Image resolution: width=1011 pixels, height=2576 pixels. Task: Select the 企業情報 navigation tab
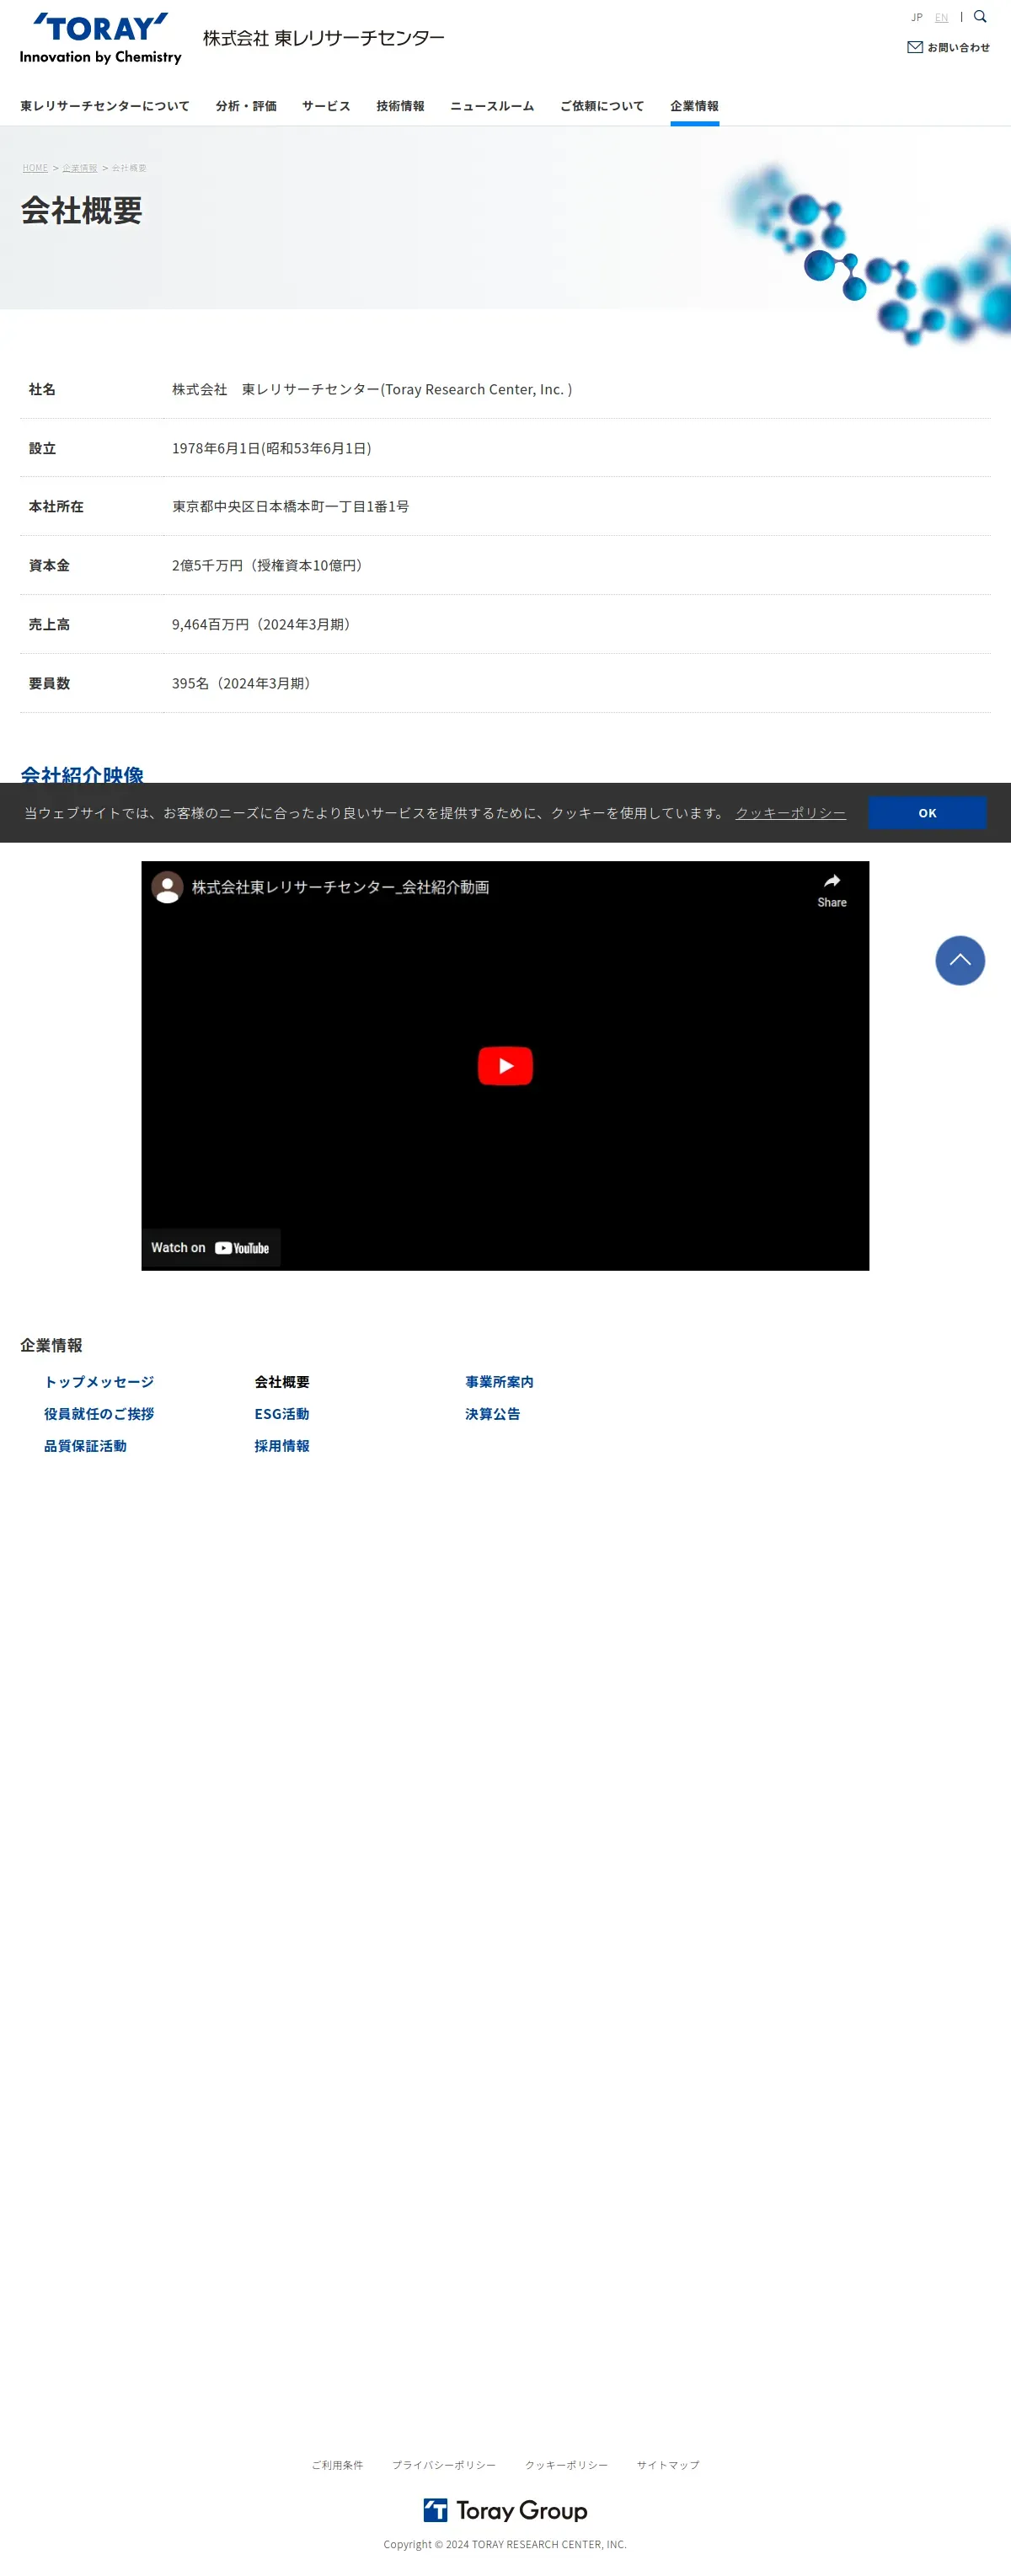point(695,106)
